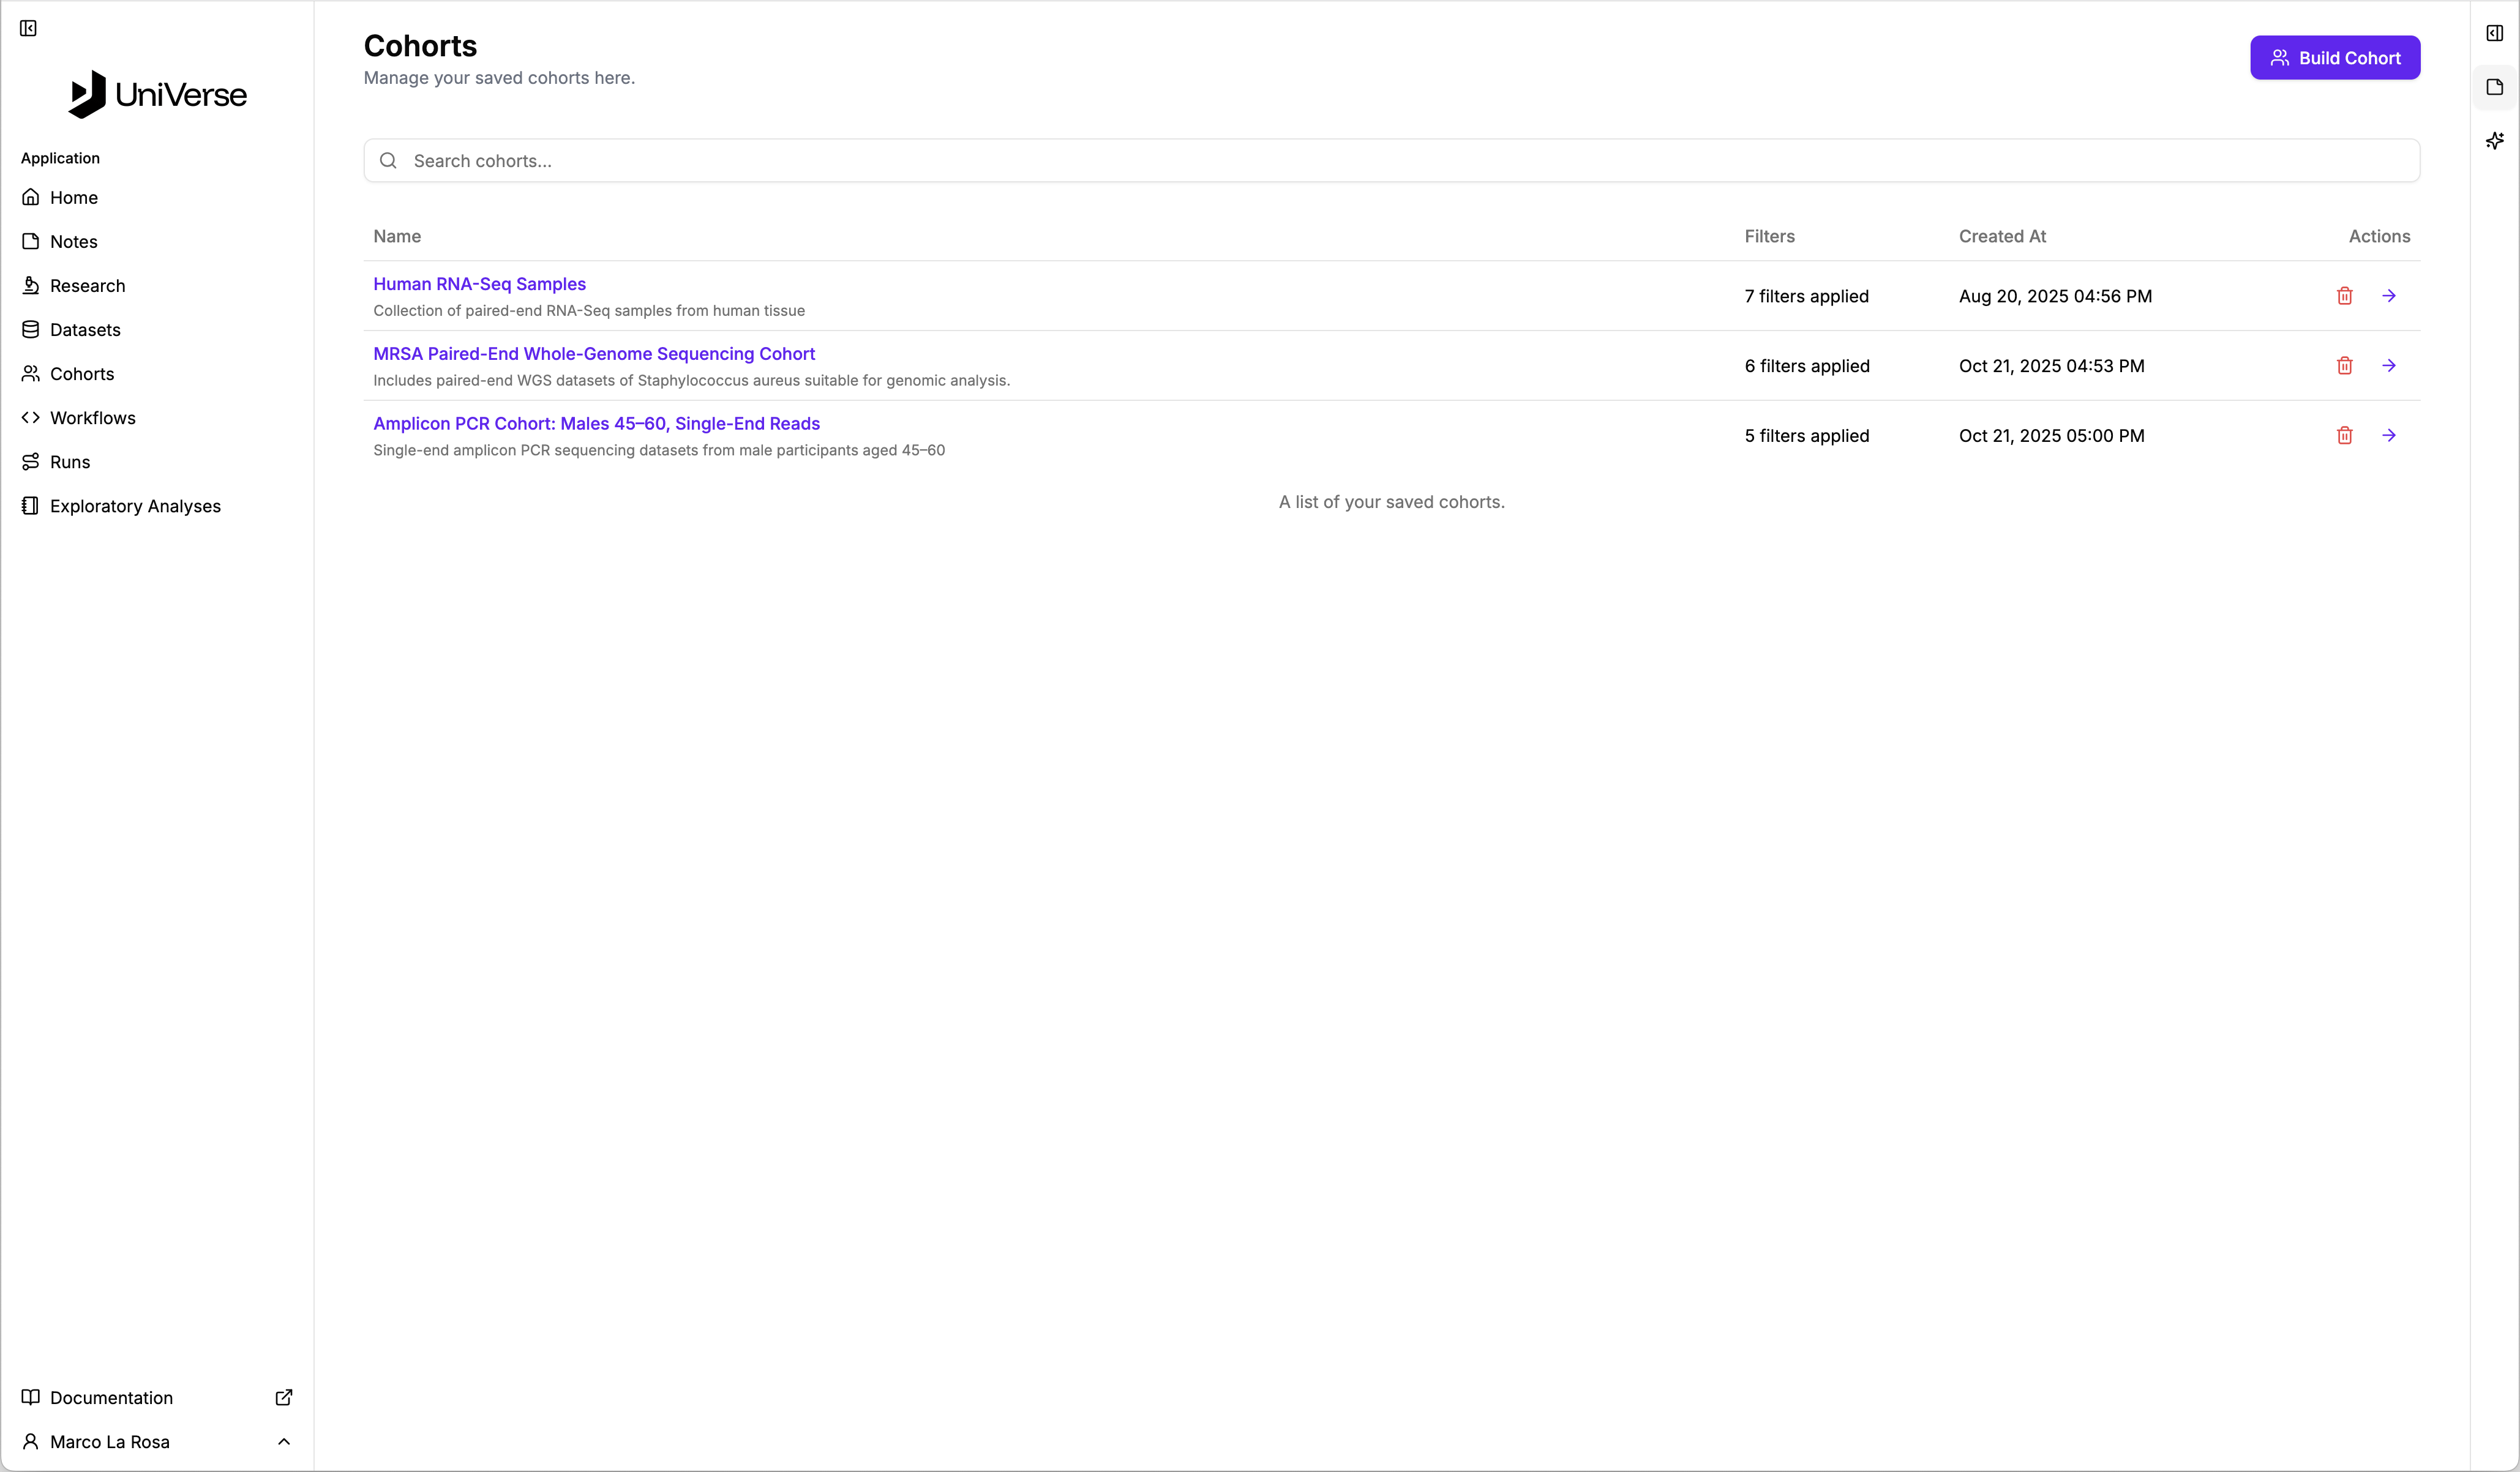Click the Build Cohort button

pyautogui.click(x=2334, y=58)
